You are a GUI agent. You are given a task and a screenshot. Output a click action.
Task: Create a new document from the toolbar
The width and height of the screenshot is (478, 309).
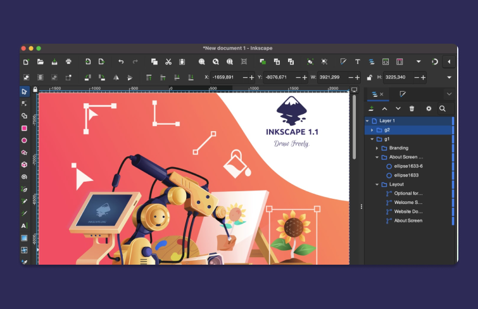coord(26,62)
